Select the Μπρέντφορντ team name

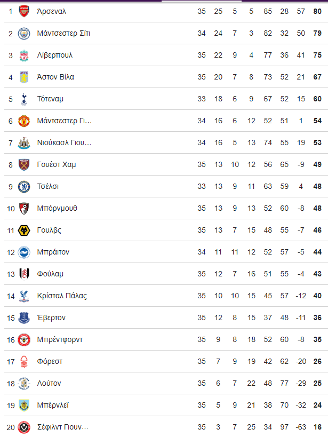click(60, 340)
